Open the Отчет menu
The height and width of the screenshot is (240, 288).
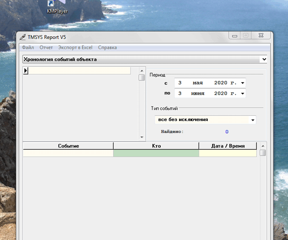[46, 48]
